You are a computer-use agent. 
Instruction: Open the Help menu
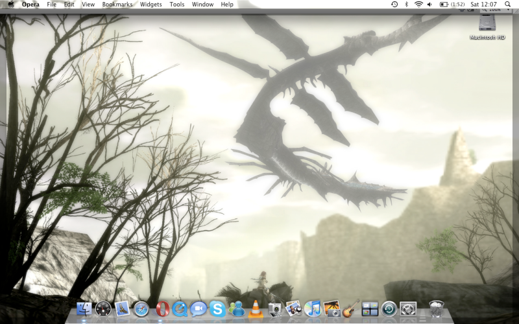pos(227,5)
